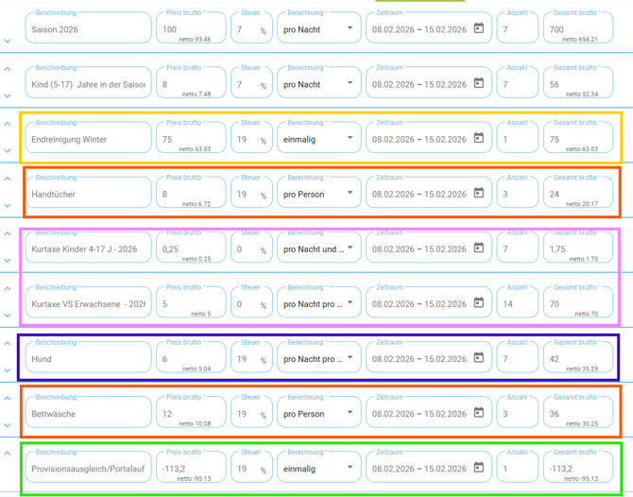The image size is (633, 497).
Task: Open calendar picker in Endreinigung Winter row
Action: click(479, 139)
